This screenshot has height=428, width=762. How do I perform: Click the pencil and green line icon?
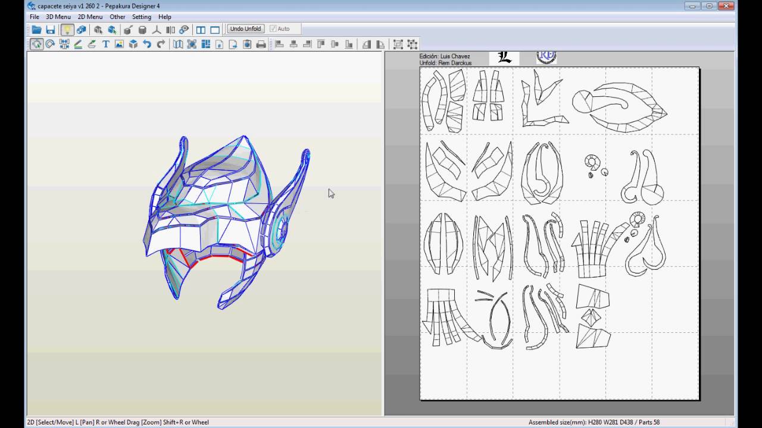(78, 44)
